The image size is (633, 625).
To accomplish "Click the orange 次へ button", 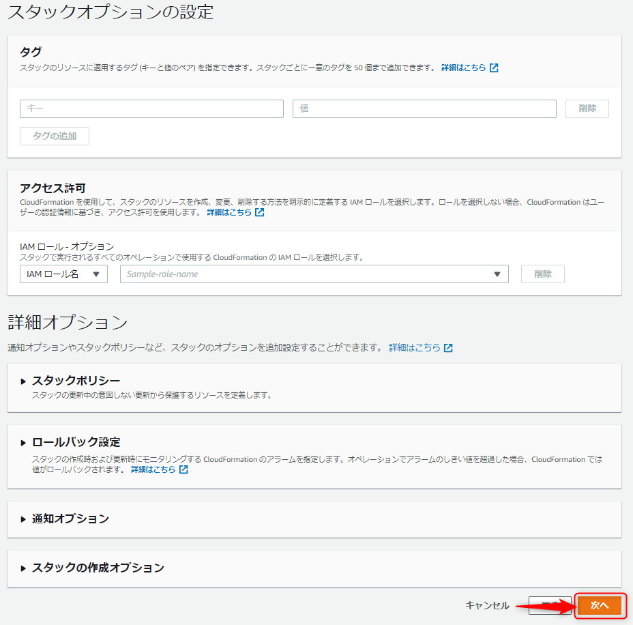I will pos(600,605).
